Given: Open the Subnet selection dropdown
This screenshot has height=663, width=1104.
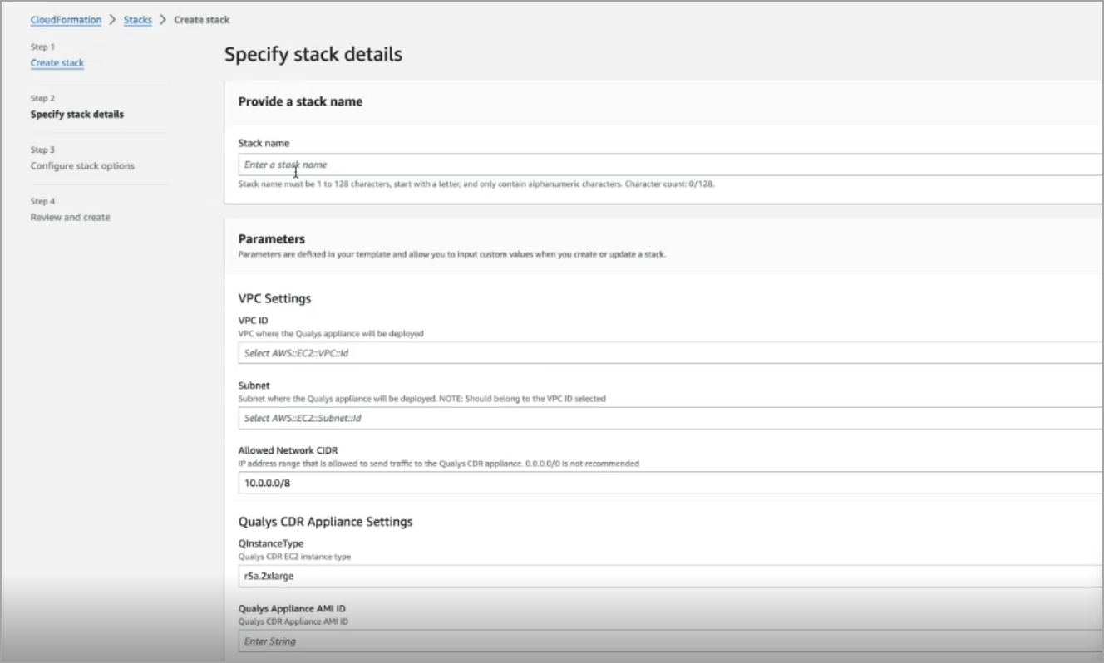Looking at the screenshot, I should [x=670, y=418].
